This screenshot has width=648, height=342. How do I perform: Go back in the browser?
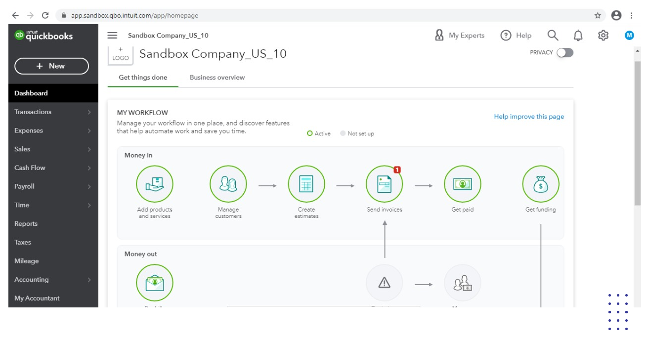pos(15,15)
